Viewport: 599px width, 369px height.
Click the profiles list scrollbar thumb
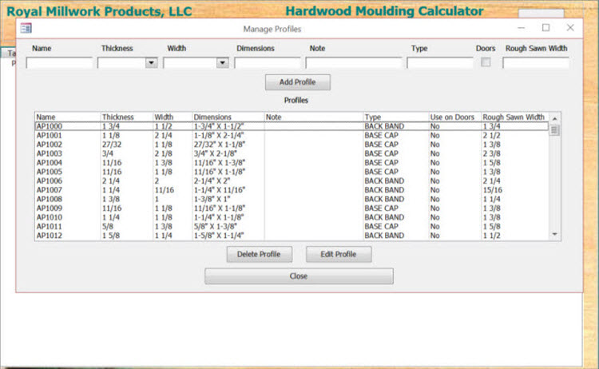555,130
